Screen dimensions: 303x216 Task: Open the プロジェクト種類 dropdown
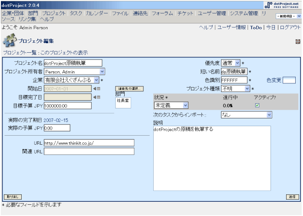click(x=235, y=89)
